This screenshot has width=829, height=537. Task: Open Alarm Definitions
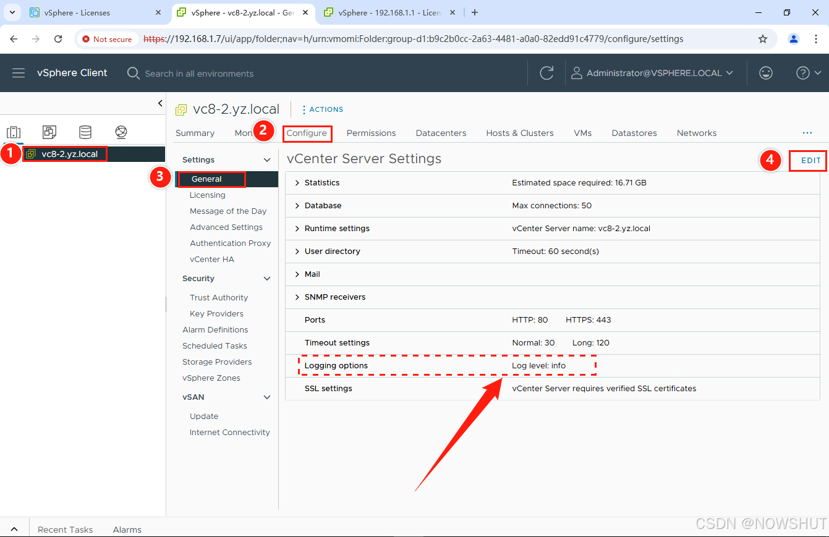[x=215, y=329]
